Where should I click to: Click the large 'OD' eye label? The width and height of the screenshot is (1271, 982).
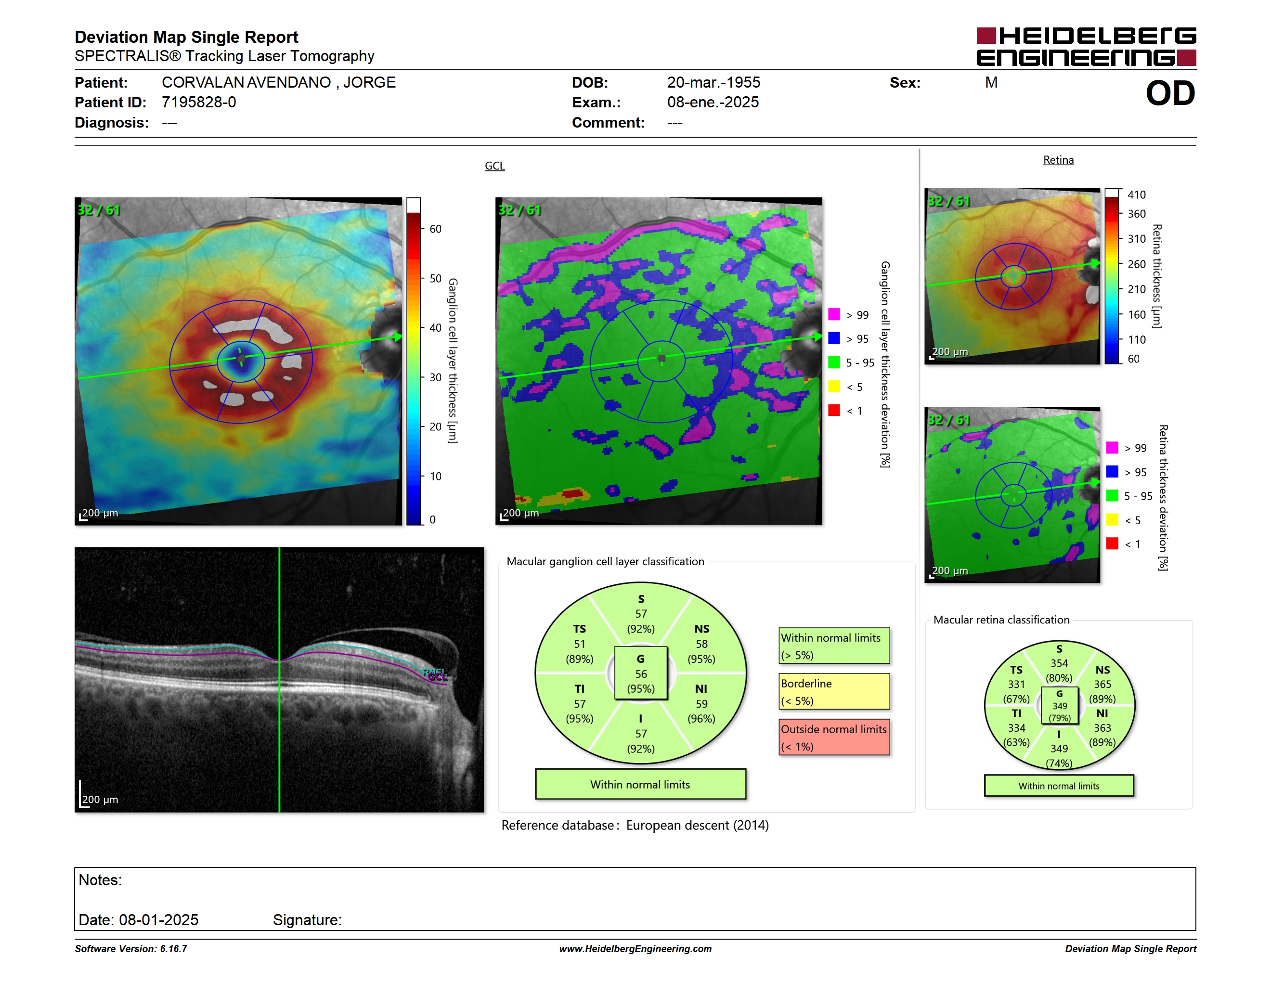1170,93
